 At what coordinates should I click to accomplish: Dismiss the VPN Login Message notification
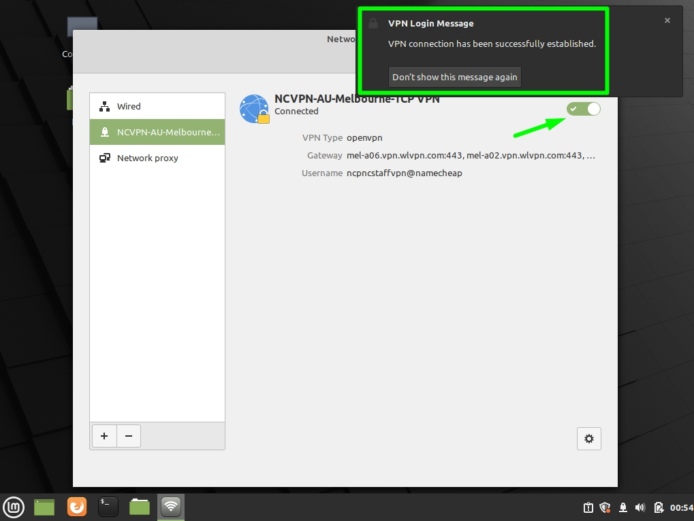coord(667,20)
